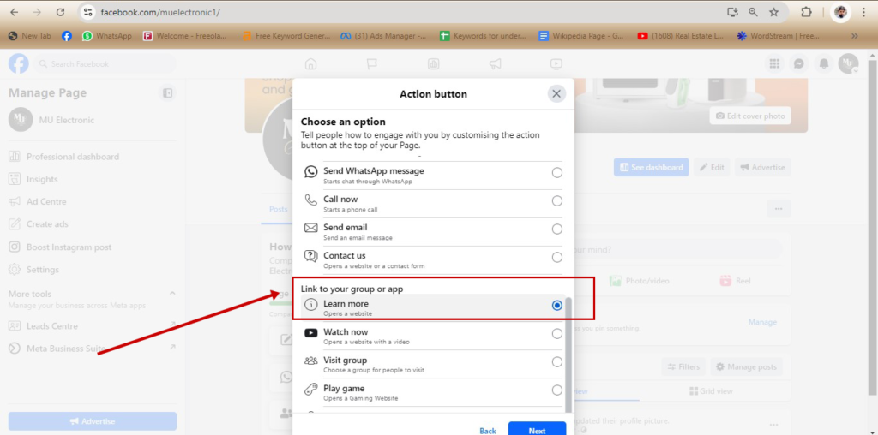Select the Call now radio option
878x435 pixels.
coord(556,200)
